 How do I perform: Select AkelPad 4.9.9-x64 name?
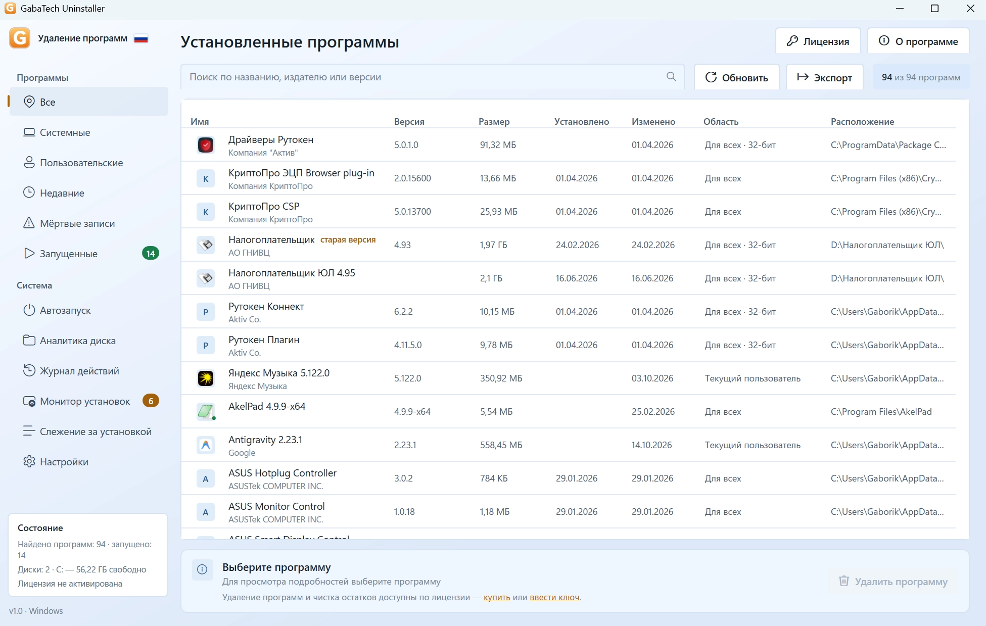[267, 406]
